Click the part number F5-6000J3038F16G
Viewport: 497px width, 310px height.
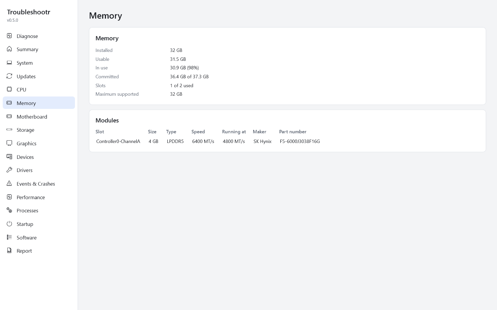pos(300,141)
